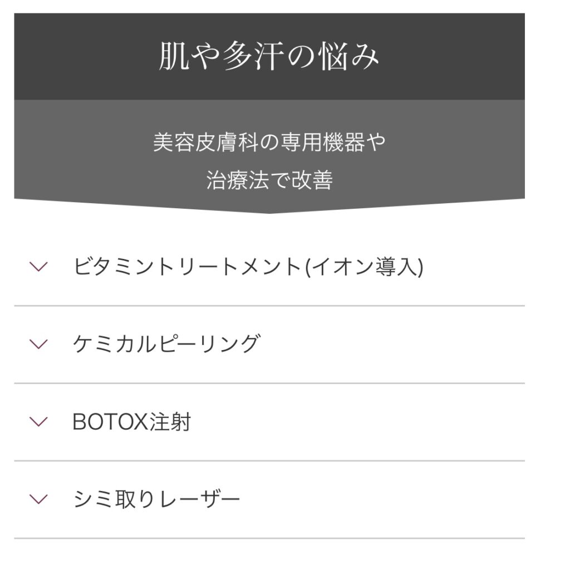
Task: Open the シミ取りレーザー accordion label
Action: (x=156, y=499)
